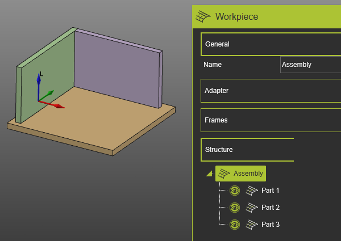341x241 pixels.
Task: Select the Structure section header
Action: pos(247,150)
